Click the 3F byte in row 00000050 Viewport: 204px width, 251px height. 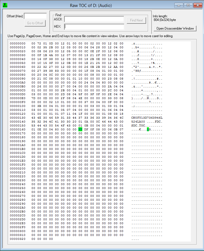pyautogui.click(x=51, y=63)
